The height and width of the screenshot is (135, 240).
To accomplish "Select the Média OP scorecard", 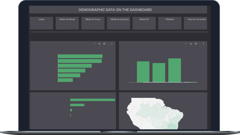I will click(144, 23).
